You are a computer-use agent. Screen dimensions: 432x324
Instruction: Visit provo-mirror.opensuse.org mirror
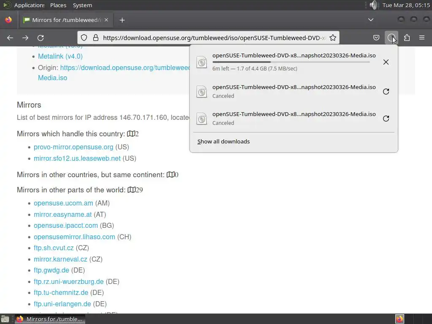click(73, 147)
